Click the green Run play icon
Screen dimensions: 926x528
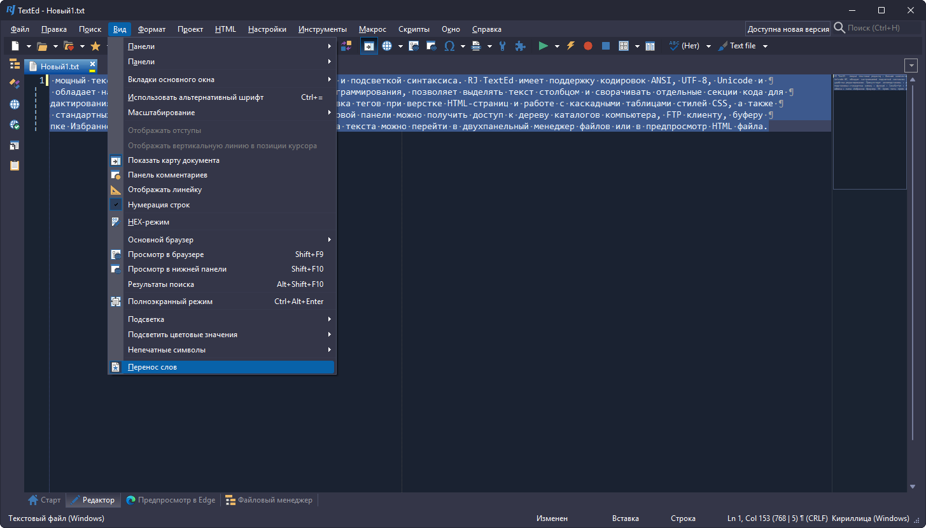click(543, 46)
